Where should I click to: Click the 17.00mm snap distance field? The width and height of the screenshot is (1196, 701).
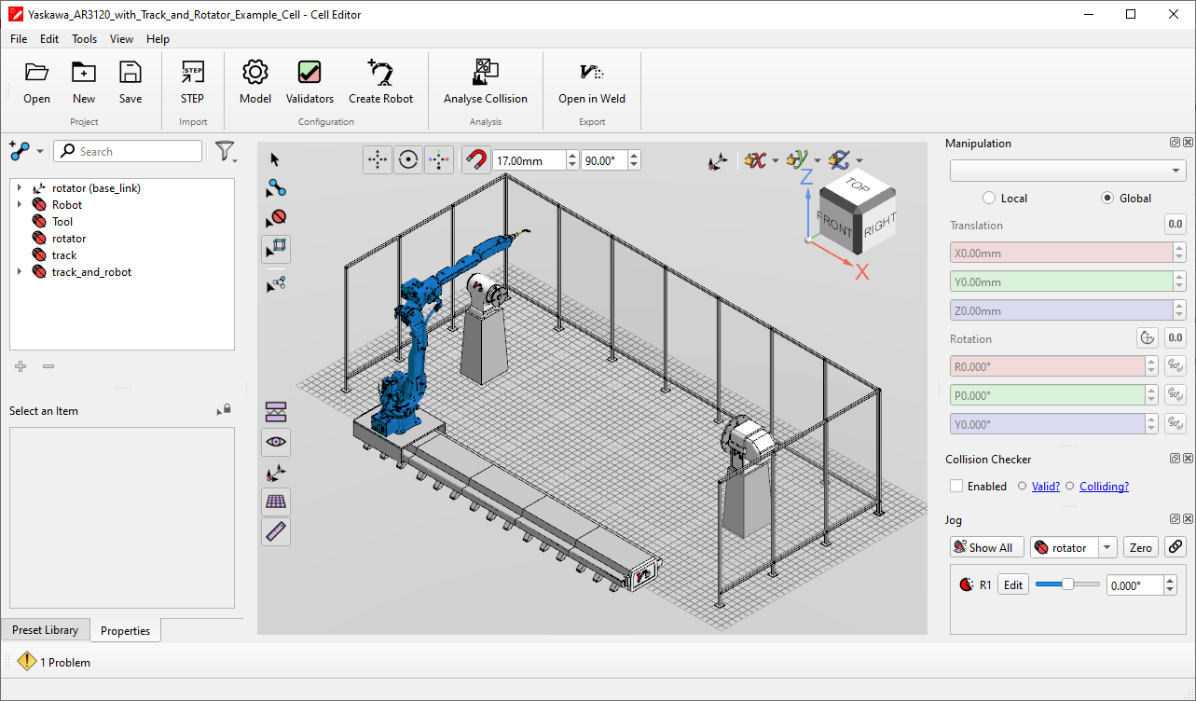pos(529,160)
